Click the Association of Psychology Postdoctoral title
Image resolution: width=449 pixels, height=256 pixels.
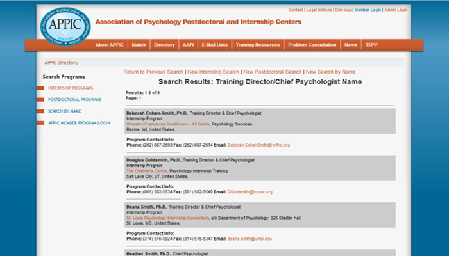pyautogui.click(x=198, y=22)
